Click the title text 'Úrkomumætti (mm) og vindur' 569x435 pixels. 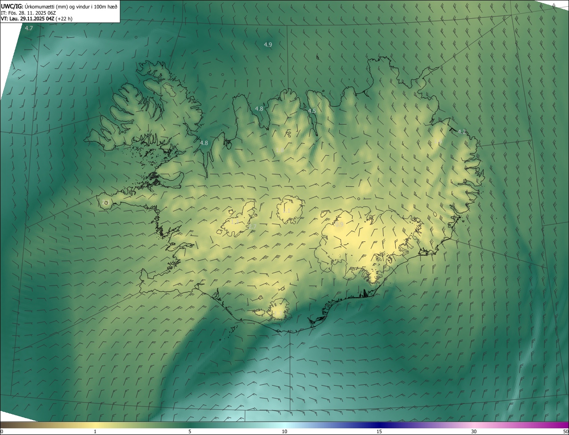pyautogui.click(x=57, y=6)
